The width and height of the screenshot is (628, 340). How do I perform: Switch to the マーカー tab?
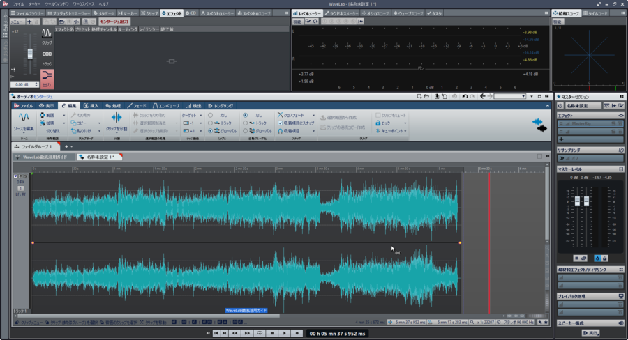coord(128,13)
